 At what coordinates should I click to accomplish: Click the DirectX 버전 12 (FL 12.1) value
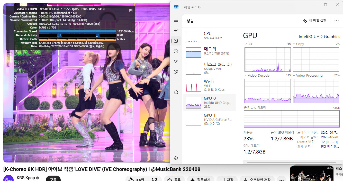click(329, 142)
